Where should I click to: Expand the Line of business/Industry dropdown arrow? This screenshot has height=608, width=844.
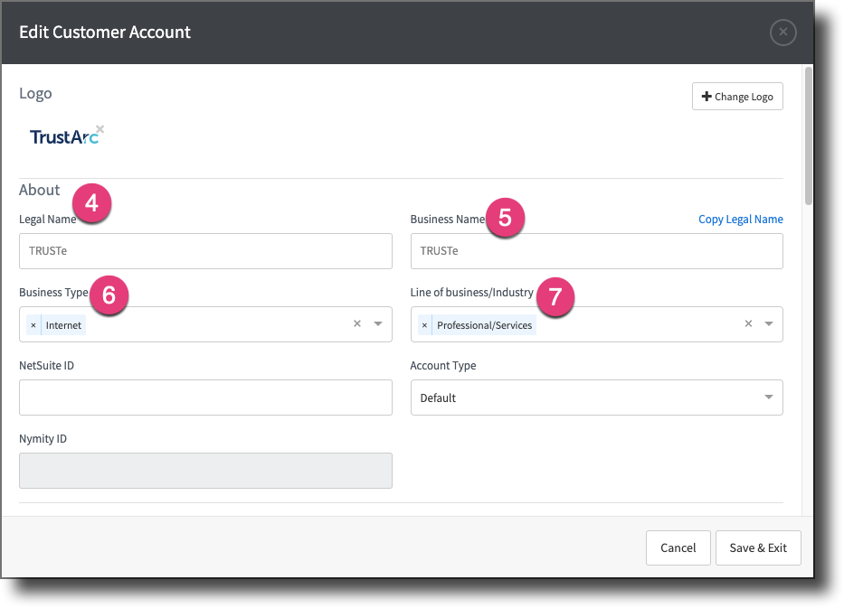769,323
